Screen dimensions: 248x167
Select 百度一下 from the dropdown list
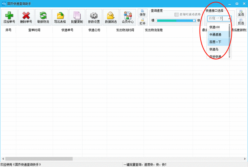[x=218, y=42]
